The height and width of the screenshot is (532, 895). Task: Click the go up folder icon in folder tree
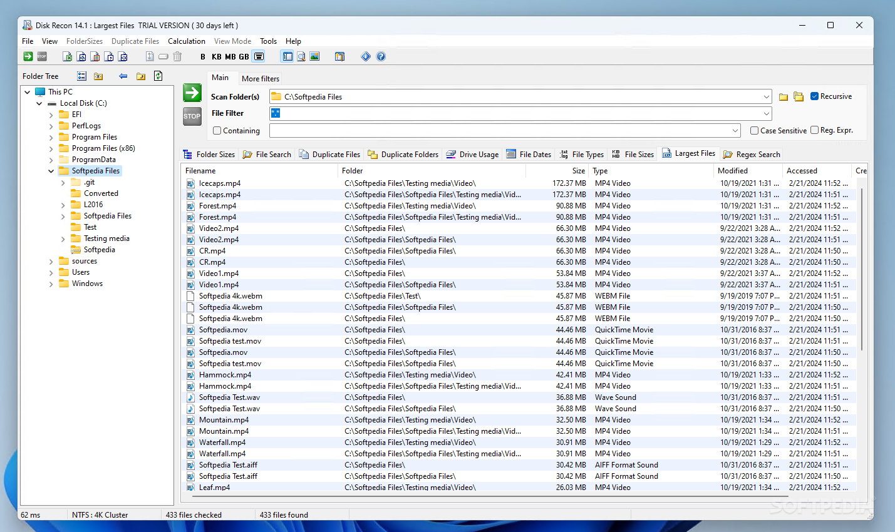point(141,76)
